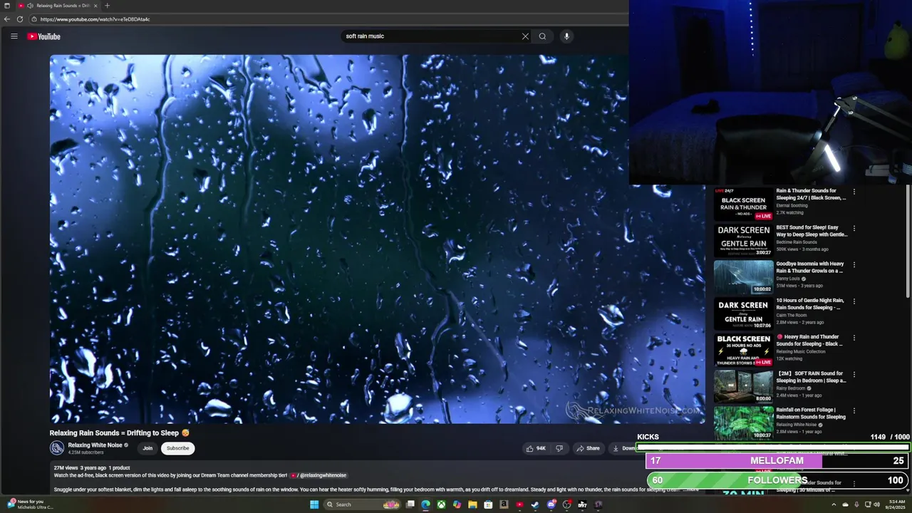This screenshot has width=912, height=513.
Task: Open Relaxing White Noise channel avatar
Action: [57, 448]
